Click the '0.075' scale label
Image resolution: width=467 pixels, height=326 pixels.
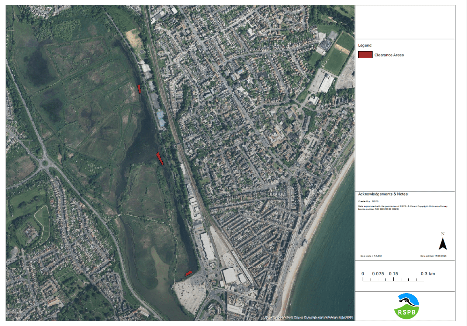coord(378,274)
